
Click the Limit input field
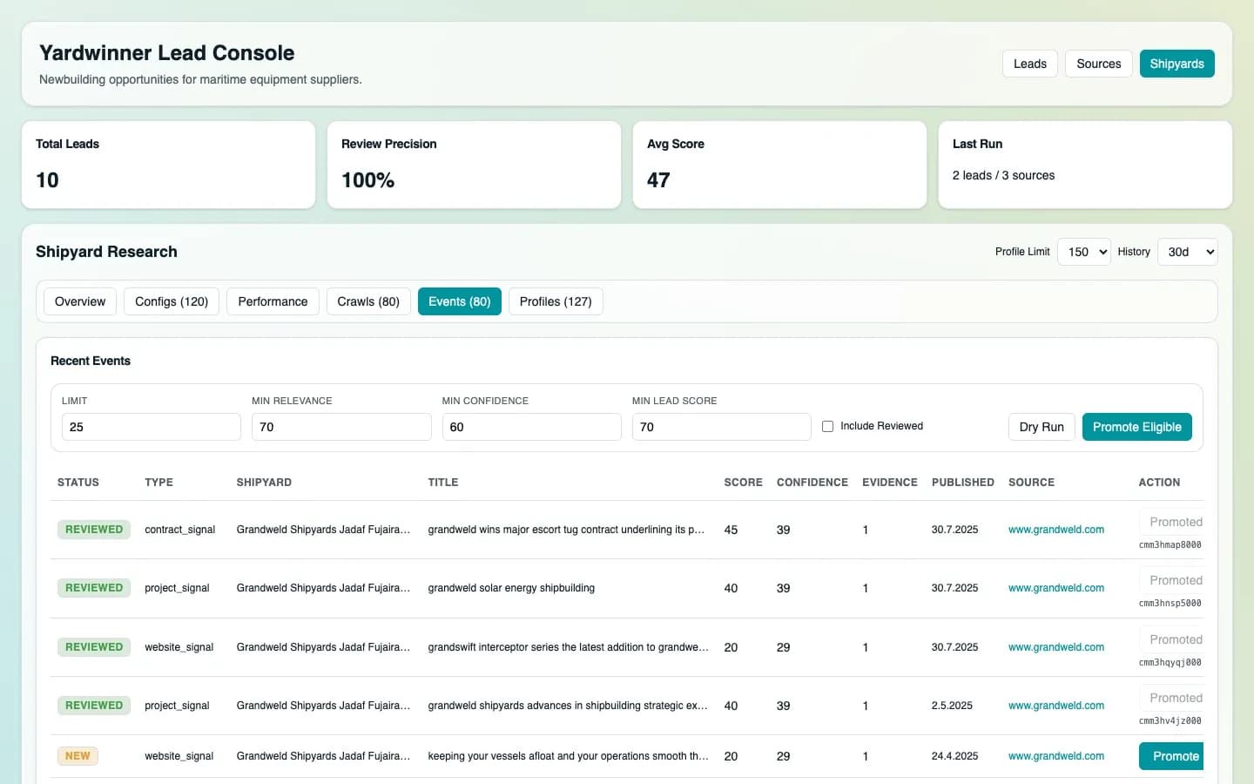point(151,427)
